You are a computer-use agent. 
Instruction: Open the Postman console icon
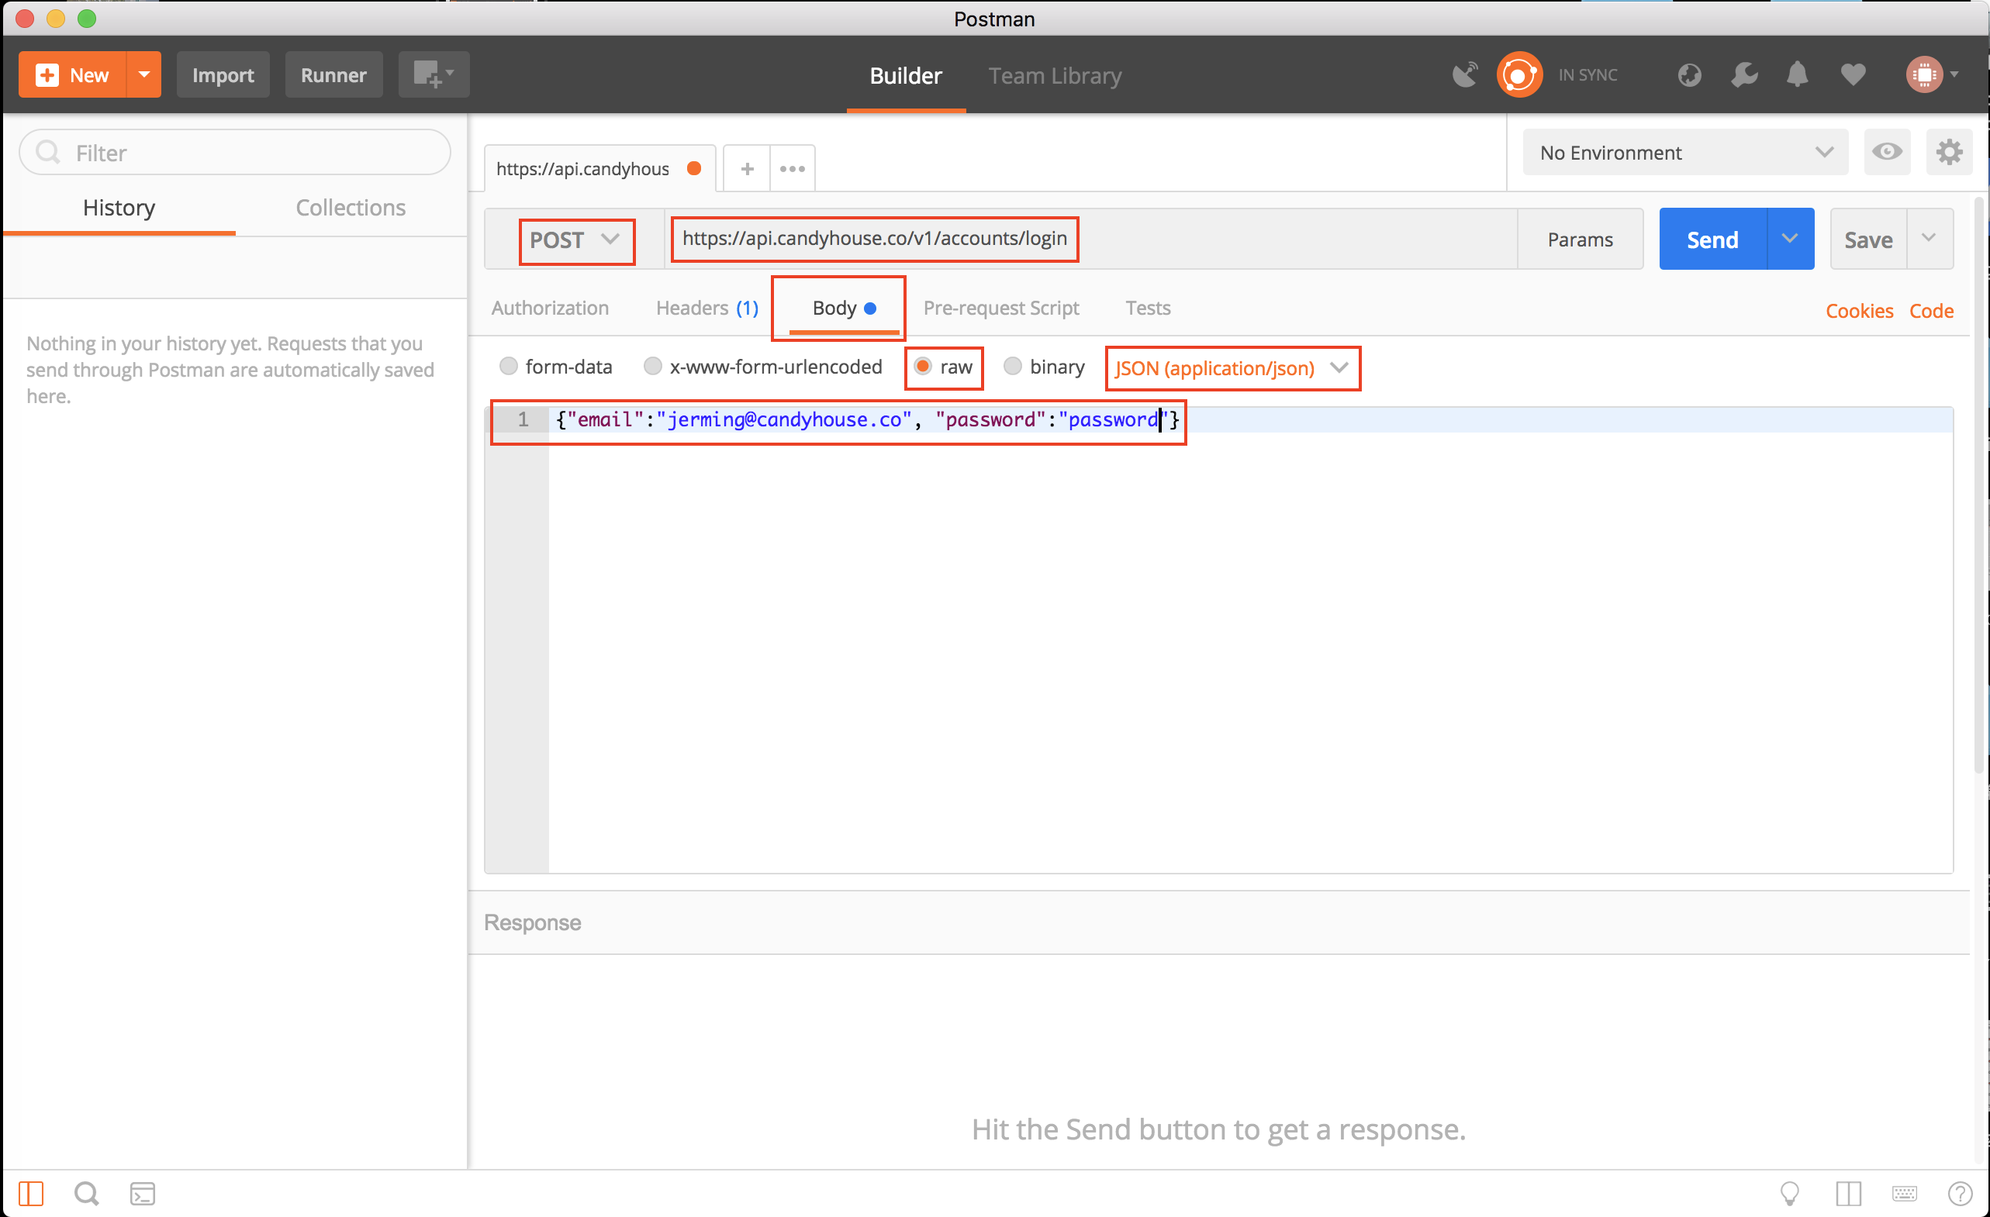click(x=143, y=1193)
